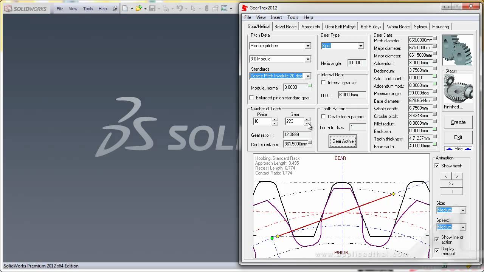The height and width of the screenshot is (272, 484).
Task: Click the SolidWorks Options checklist icon
Action: click(x=224, y=8)
